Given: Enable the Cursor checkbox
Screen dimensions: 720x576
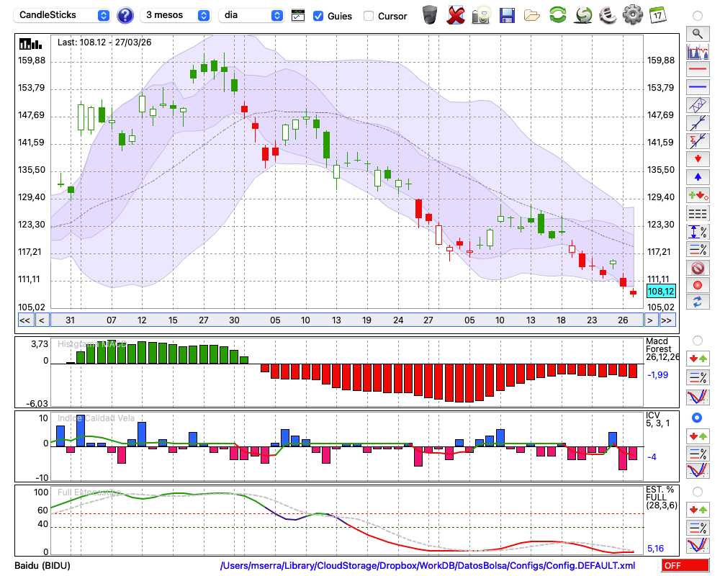Looking at the screenshot, I should (369, 16).
